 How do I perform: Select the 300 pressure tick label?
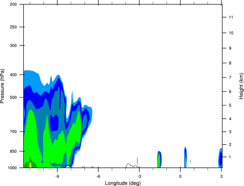(13, 45)
